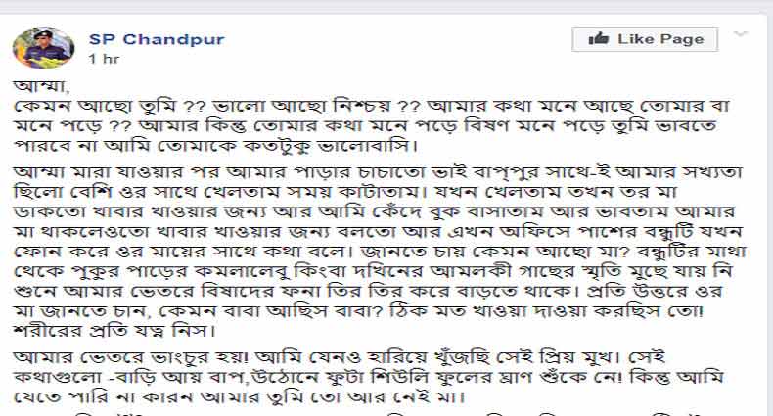
Task: Click the line starting 'মনে পড়ে ??'
Action: click(365, 126)
